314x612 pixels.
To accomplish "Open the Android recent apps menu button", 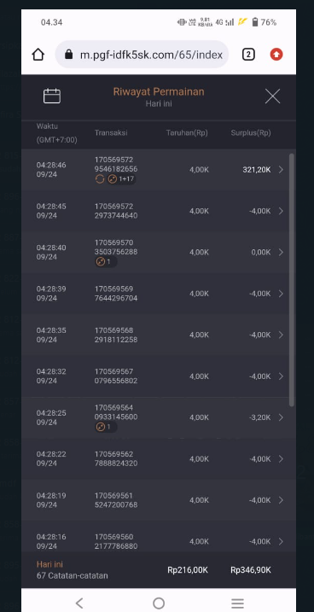I will coord(237,603).
